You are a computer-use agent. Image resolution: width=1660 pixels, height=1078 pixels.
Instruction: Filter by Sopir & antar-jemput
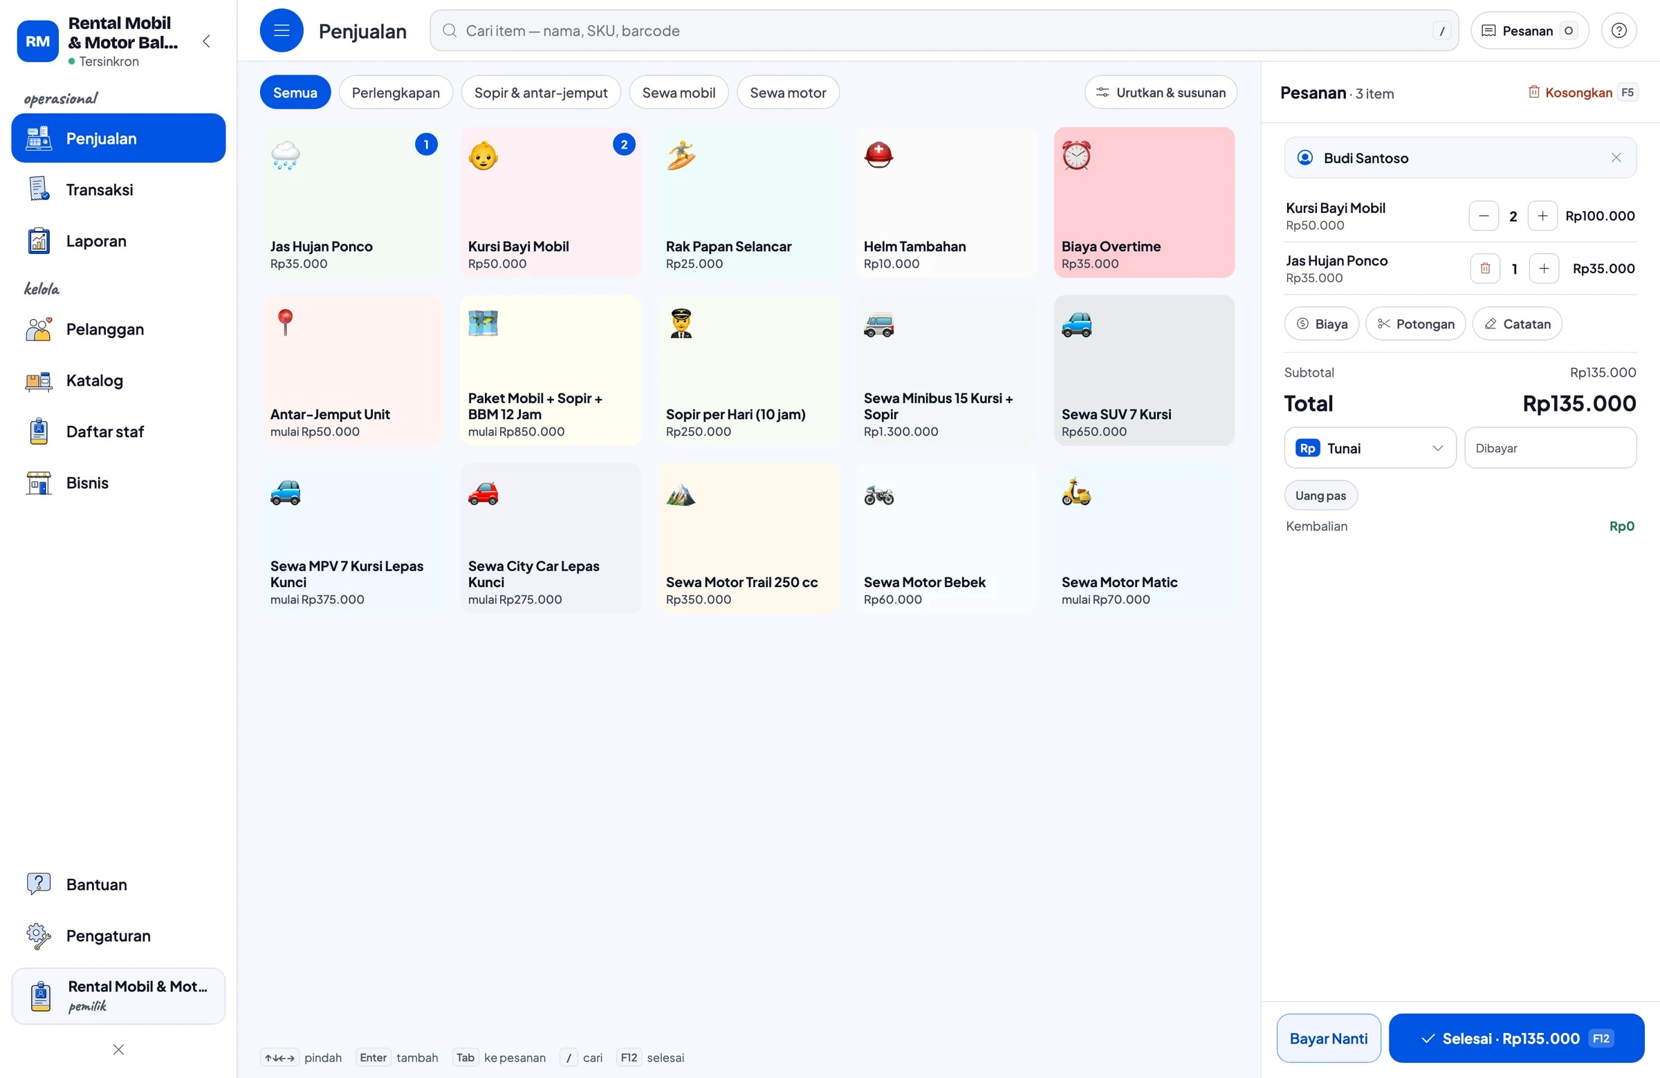541,93
